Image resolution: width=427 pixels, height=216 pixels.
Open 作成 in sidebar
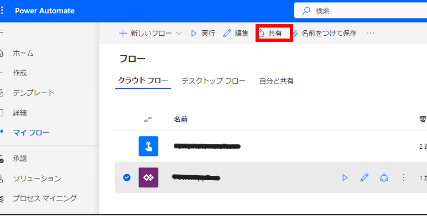tap(19, 73)
